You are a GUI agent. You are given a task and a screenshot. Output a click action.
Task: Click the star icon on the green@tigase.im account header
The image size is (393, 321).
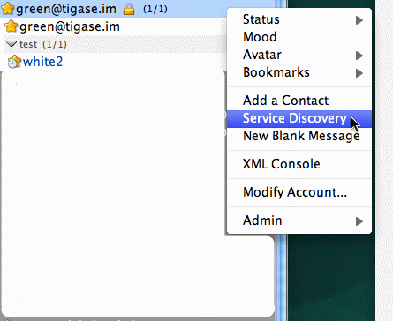coord(7,9)
